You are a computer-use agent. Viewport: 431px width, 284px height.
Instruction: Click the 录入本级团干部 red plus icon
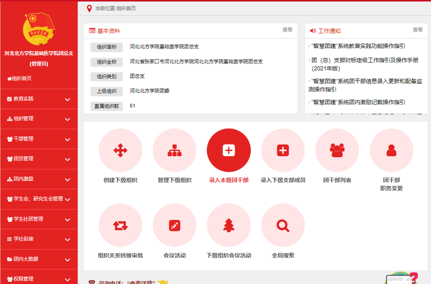click(x=229, y=151)
